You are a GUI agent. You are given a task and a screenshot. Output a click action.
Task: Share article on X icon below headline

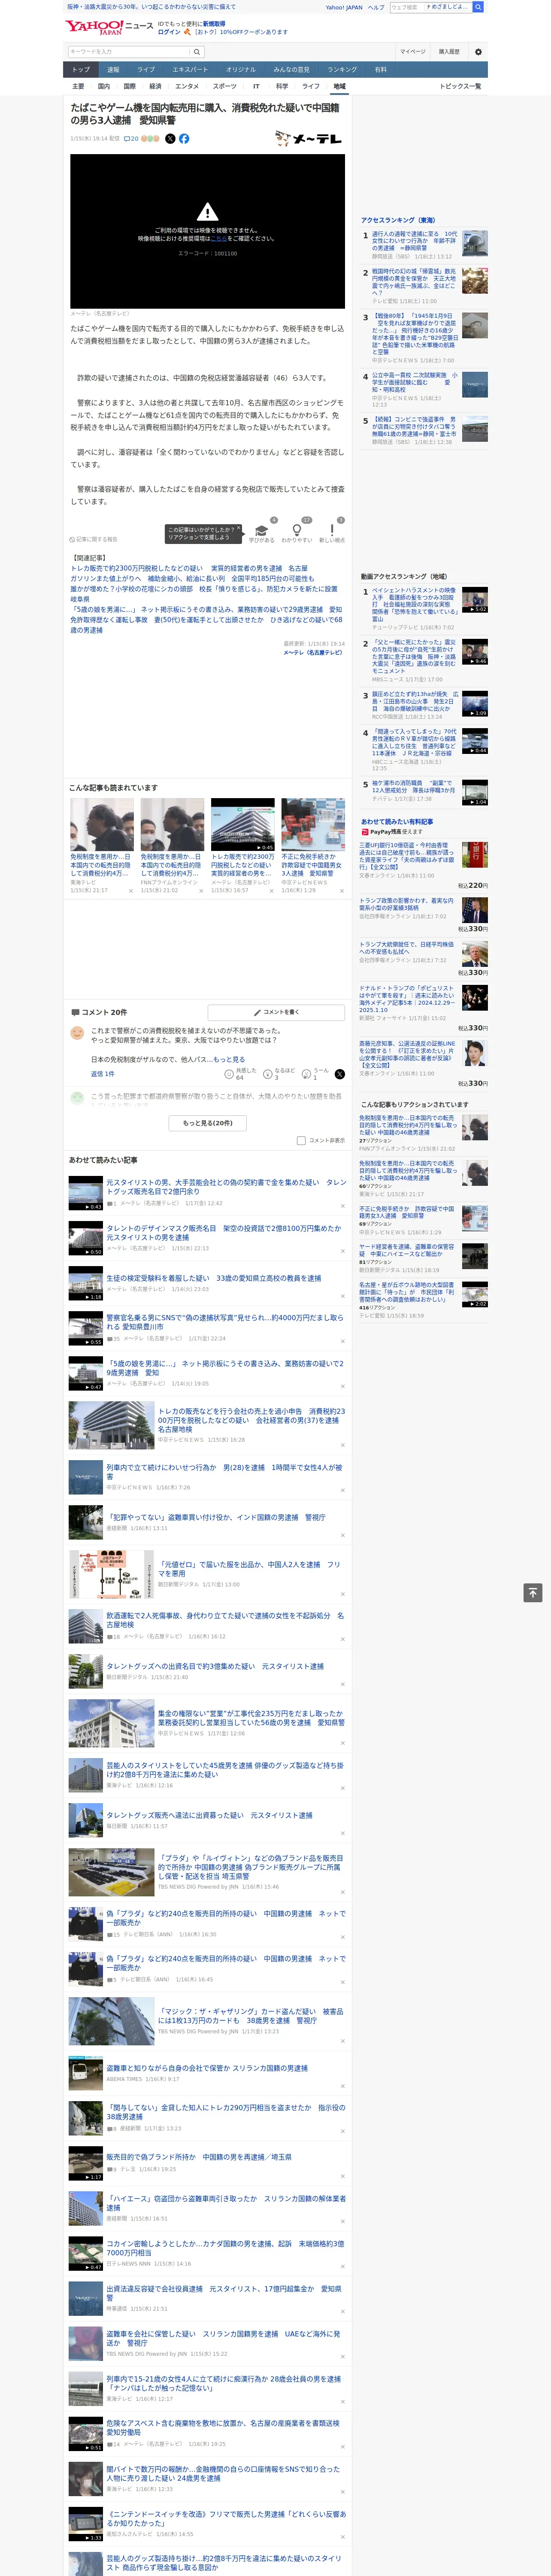tap(170, 139)
